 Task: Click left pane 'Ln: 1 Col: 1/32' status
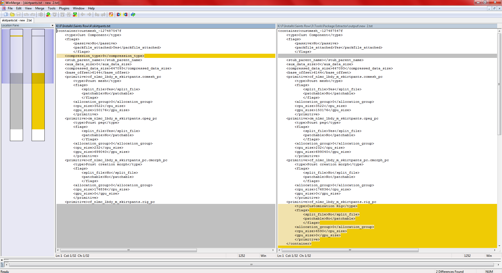point(72,256)
